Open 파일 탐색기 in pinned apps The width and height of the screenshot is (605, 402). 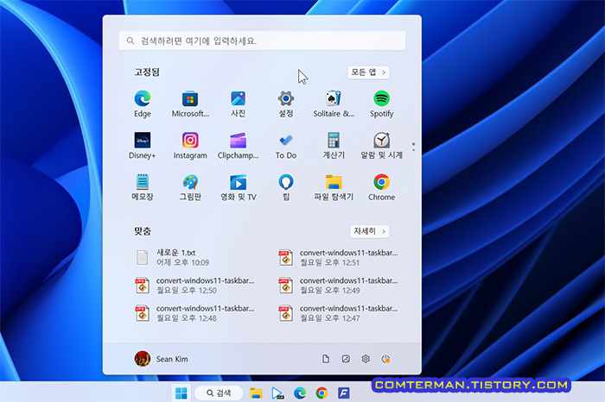(x=334, y=187)
